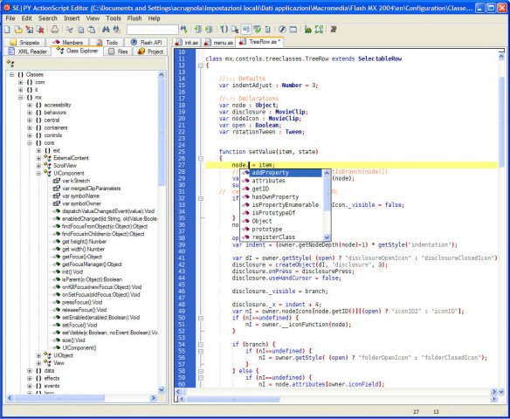Click the autocomplete list scroll down arrow

click(327, 237)
